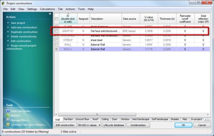Image resolution: width=214 pixels, height=136 pixels.
Task: Switch to the Ground floor tab
Action: click(x=82, y=119)
